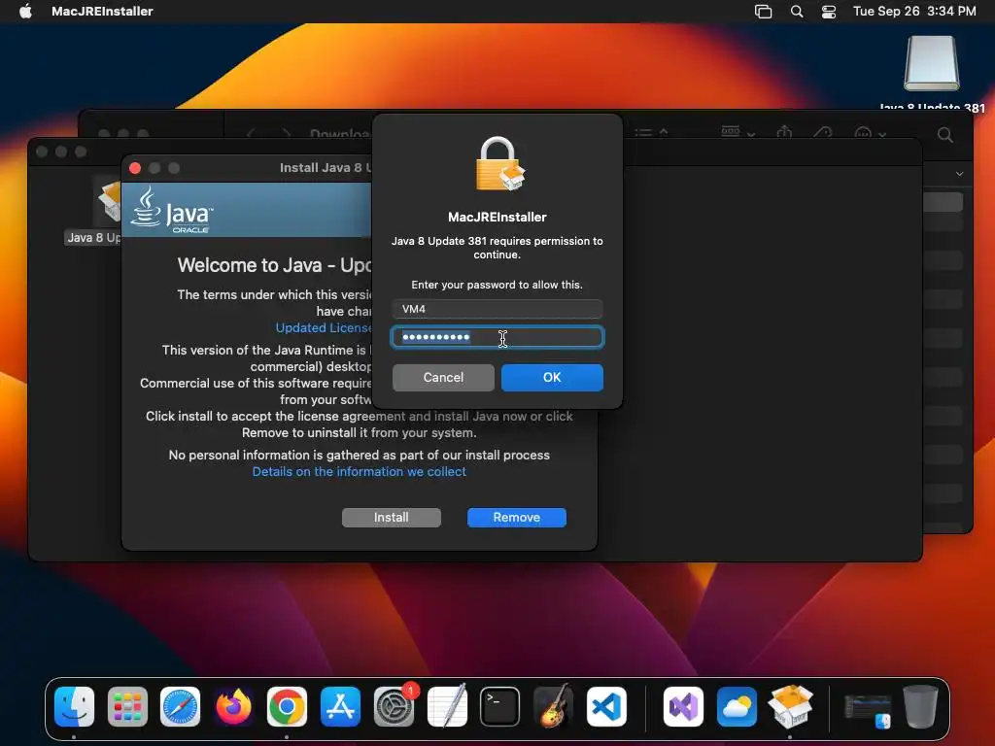This screenshot has width=995, height=746.
Task: Click the padlock icon in the password dialog
Action: (498, 163)
